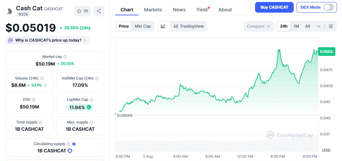342x161 pixels.
Task: Expand Volume (24h) details arrow
Action: tap(45, 85)
